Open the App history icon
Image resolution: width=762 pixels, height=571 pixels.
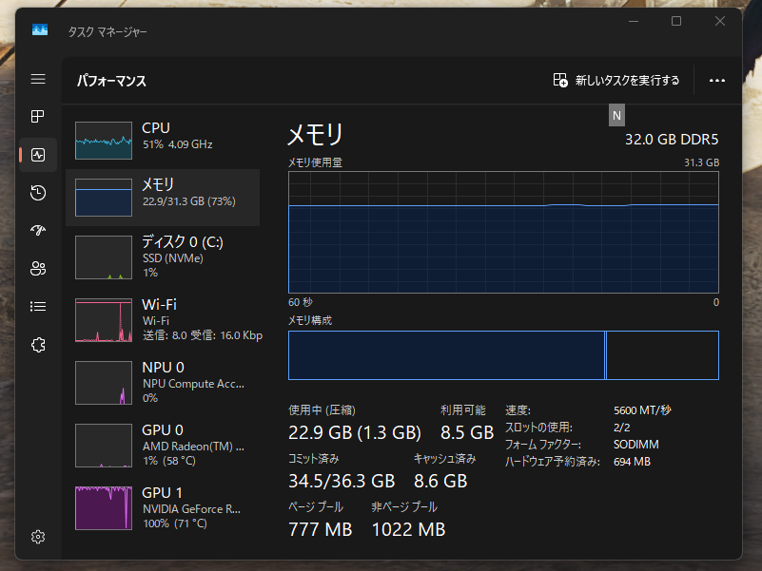(x=38, y=193)
